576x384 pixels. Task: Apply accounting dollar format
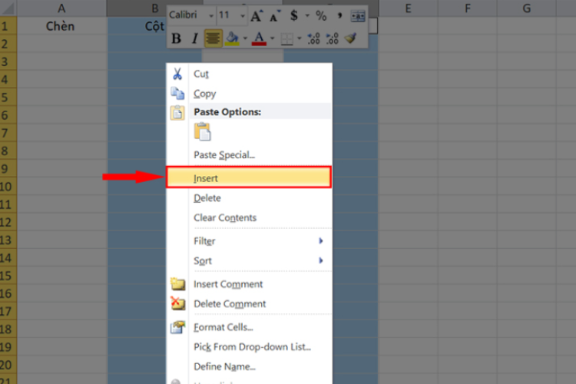294,15
